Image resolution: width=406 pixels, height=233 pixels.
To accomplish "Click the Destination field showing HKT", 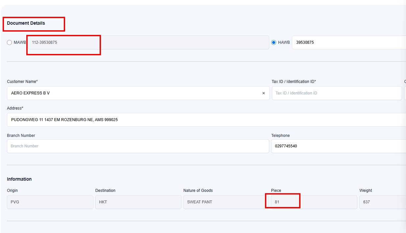I will coord(138,202).
